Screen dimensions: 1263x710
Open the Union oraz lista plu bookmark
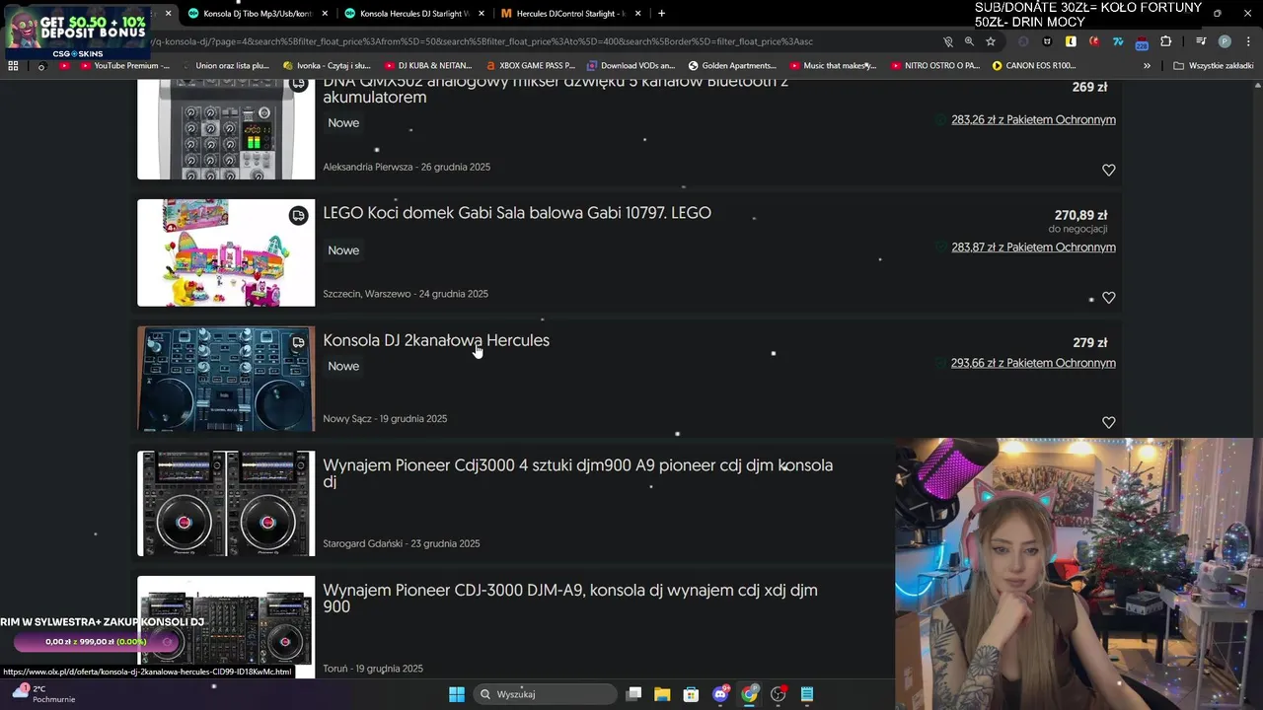coord(226,66)
